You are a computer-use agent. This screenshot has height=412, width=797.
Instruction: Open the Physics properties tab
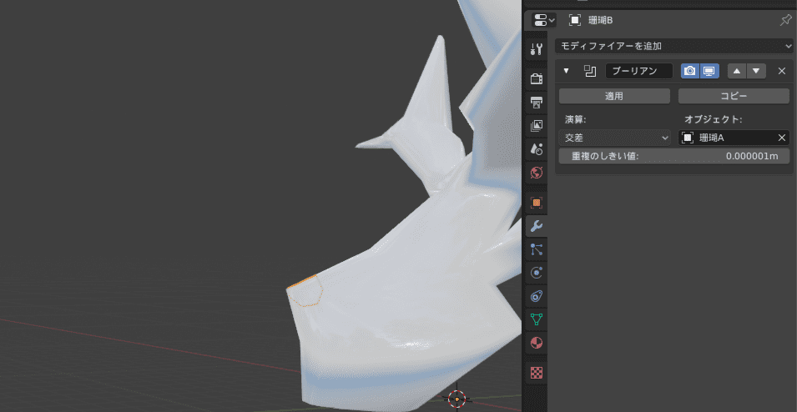[x=537, y=273]
